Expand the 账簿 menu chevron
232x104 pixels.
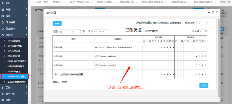pyautogui.click(x=26, y=9)
